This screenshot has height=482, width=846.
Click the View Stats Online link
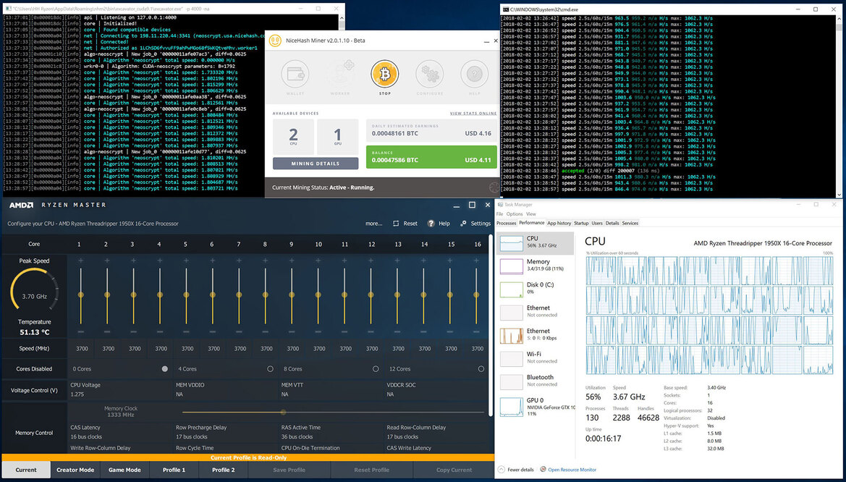point(473,114)
